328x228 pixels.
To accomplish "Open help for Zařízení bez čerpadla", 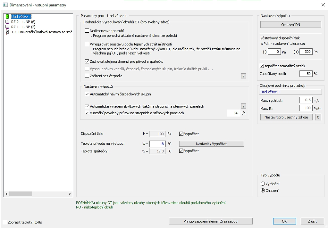I will coord(243,76).
